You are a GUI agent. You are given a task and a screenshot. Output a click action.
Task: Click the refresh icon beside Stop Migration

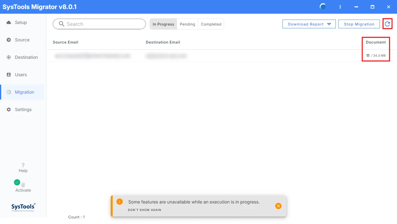coord(387,24)
